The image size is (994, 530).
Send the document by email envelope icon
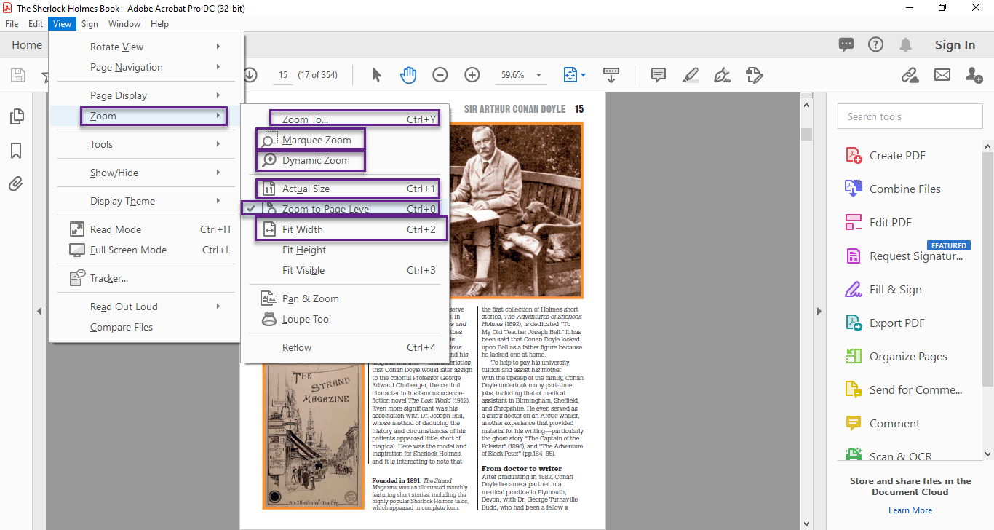pos(942,74)
